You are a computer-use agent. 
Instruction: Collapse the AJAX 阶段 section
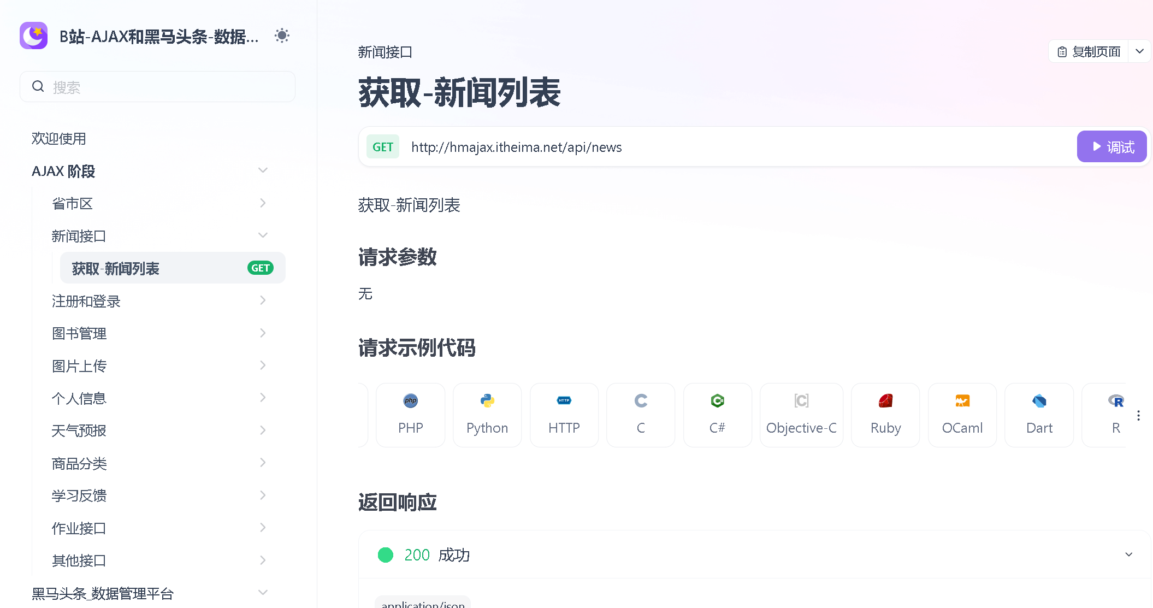[x=263, y=170]
